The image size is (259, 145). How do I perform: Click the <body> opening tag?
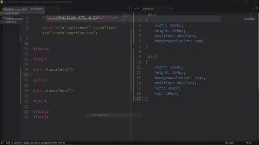point(40,59)
